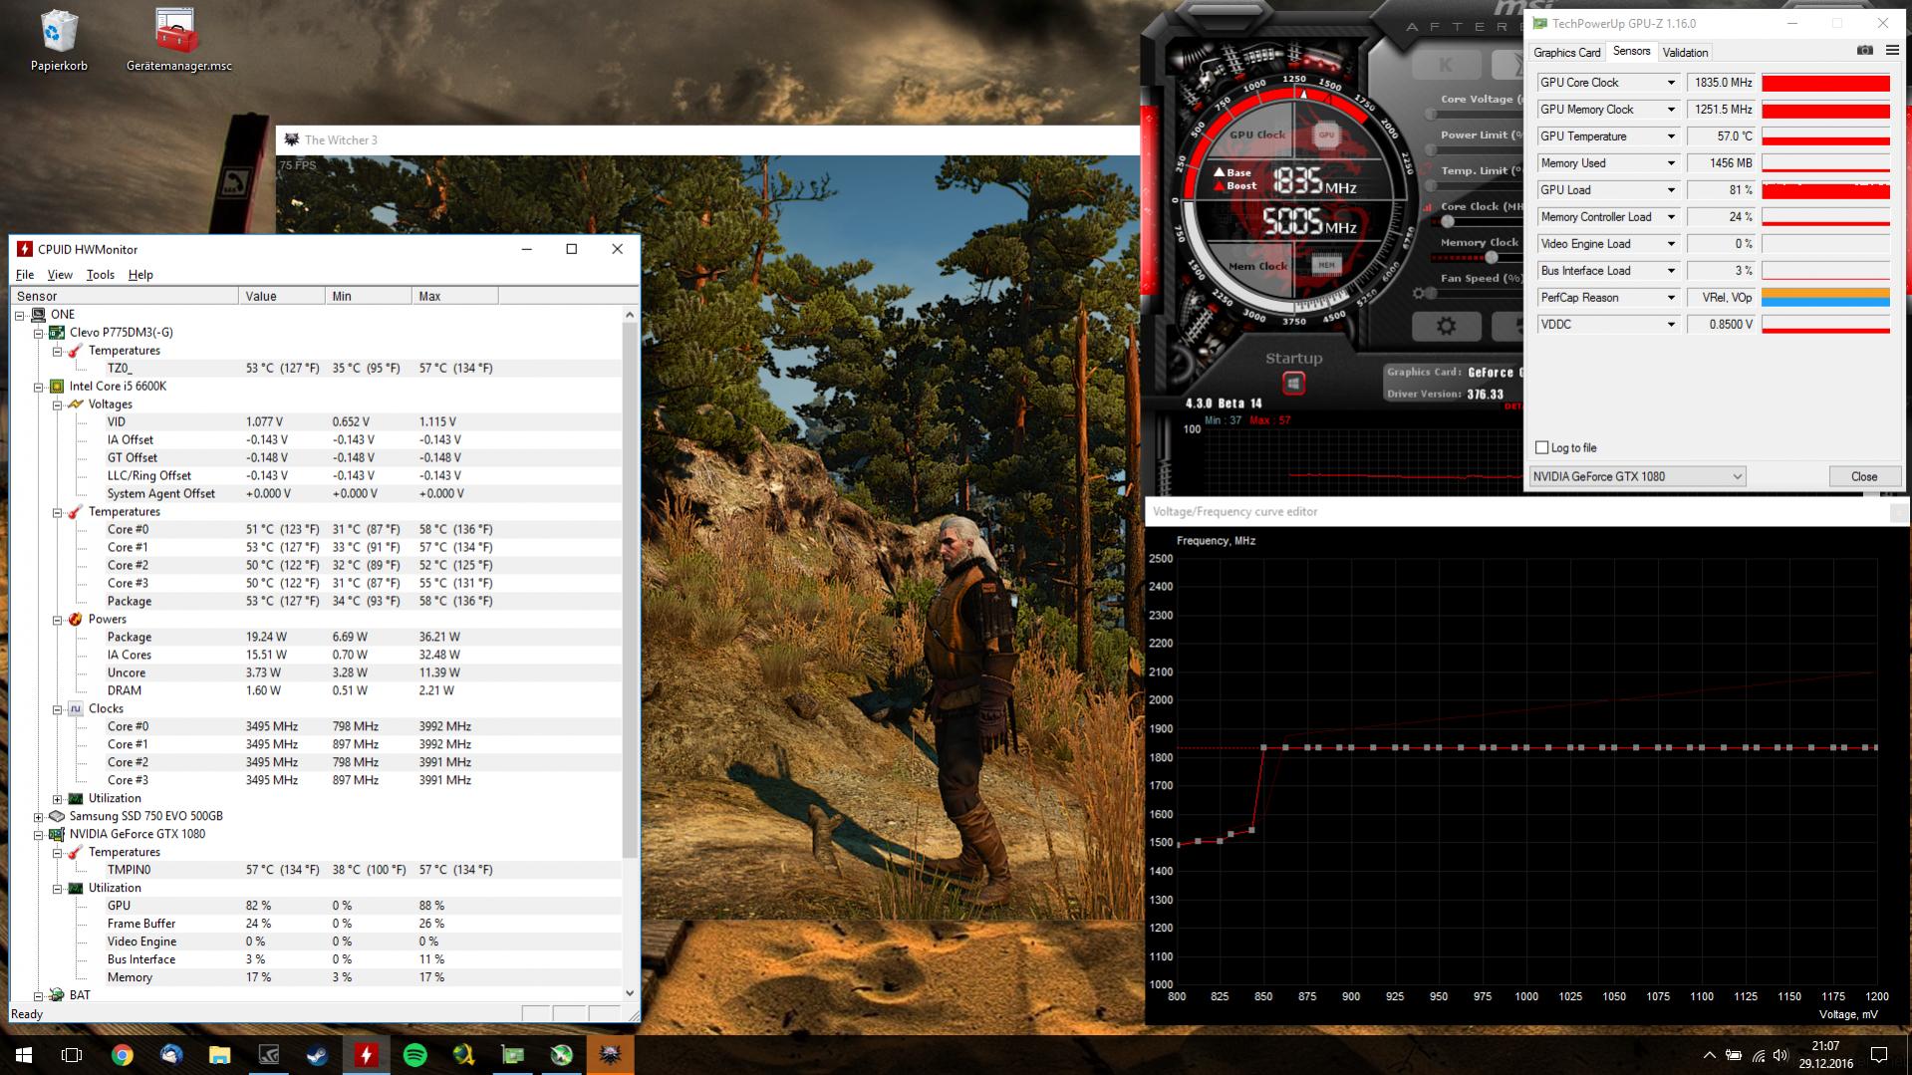The width and height of the screenshot is (1912, 1075).
Task: Open Afterburner settings gear button
Action: [1447, 326]
